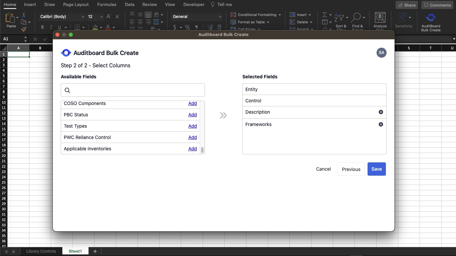Click the Analyze Data icon
This screenshot has width=456, height=256.
[380, 18]
